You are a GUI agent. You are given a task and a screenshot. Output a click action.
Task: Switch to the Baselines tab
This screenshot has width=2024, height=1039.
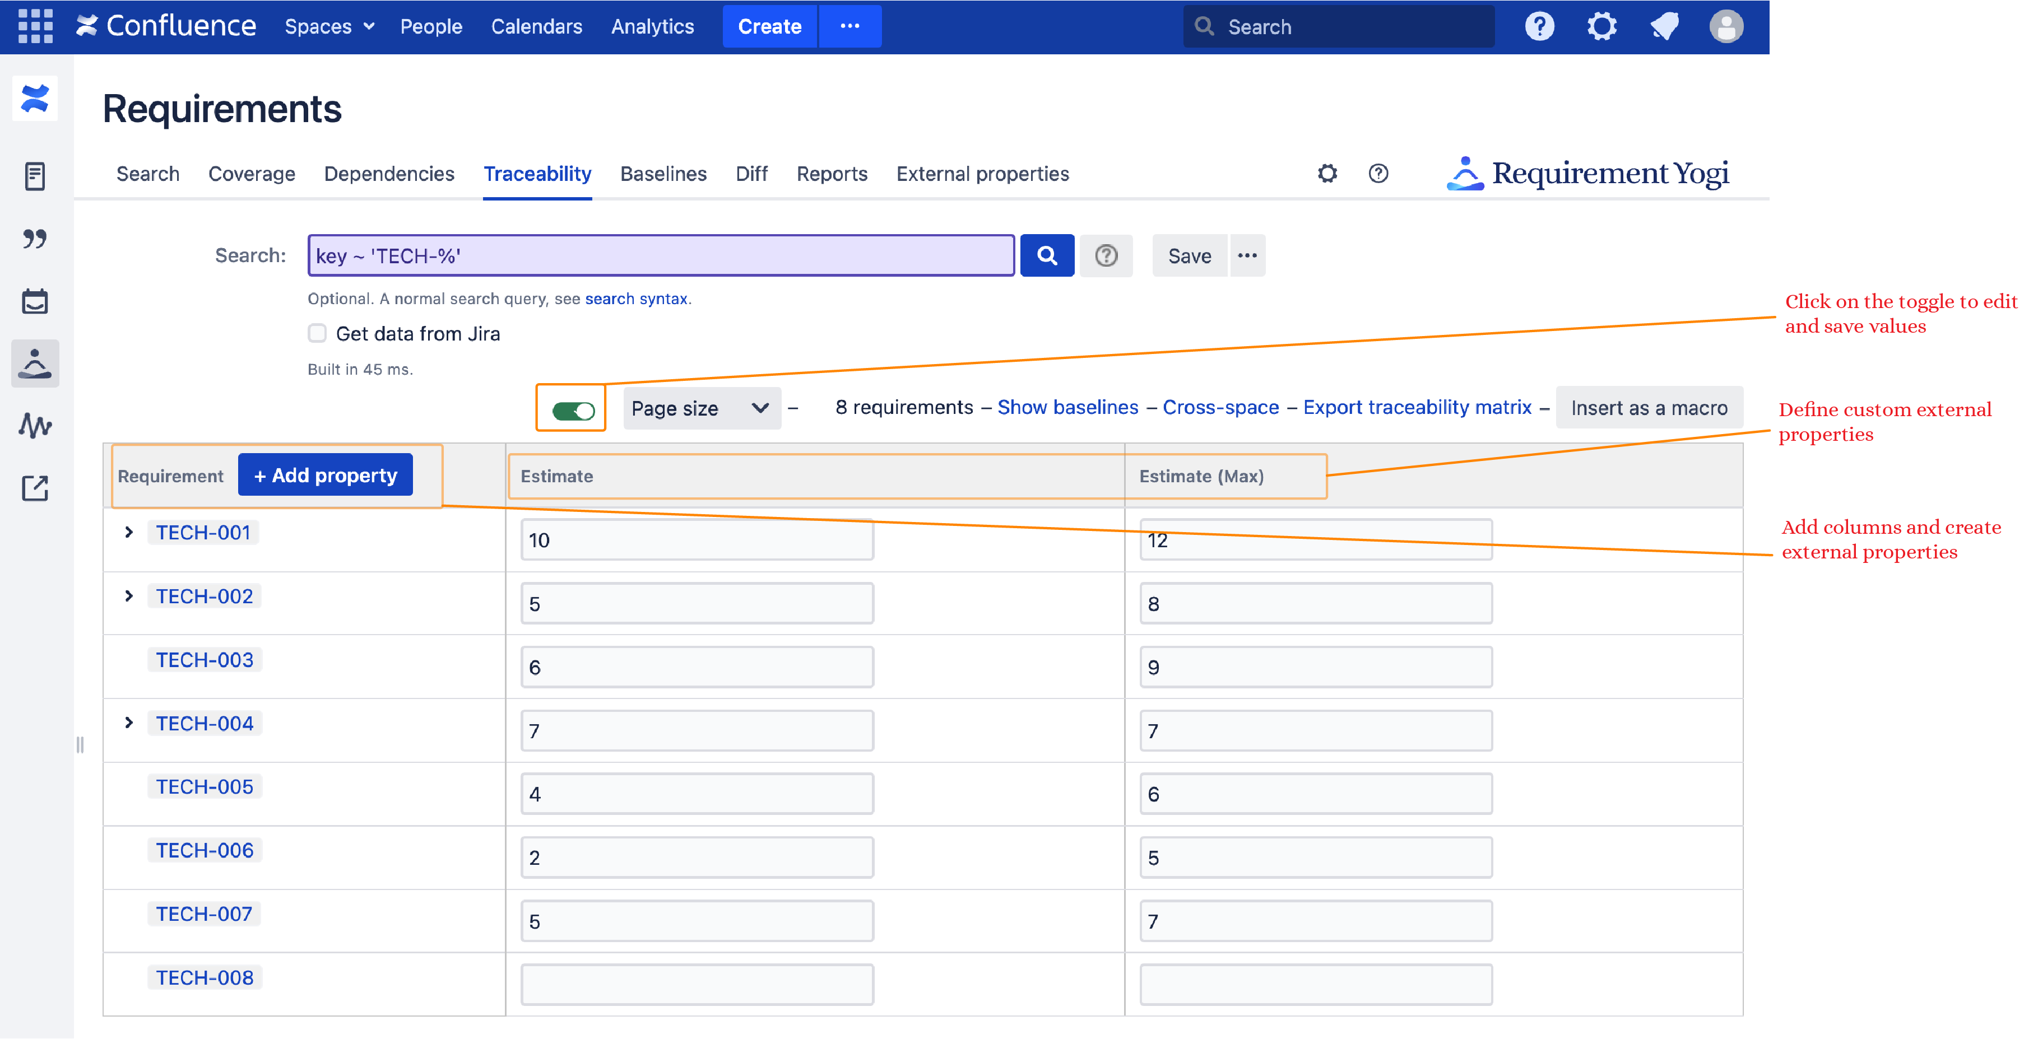click(663, 174)
